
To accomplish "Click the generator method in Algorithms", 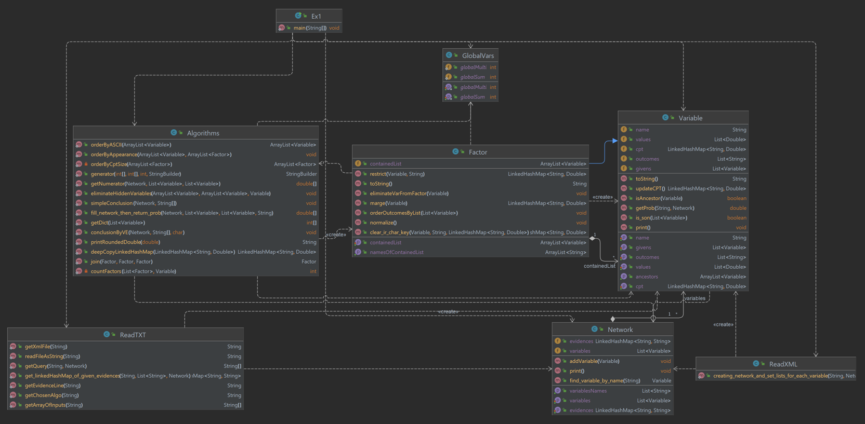I will point(196,174).
